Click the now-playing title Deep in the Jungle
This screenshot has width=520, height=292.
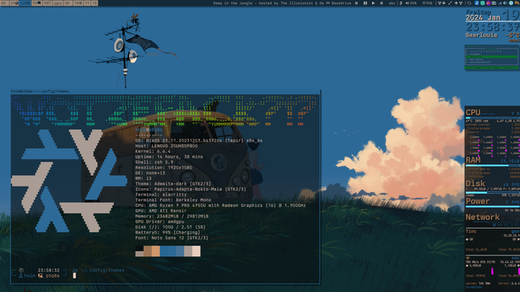tap(233, 3)
